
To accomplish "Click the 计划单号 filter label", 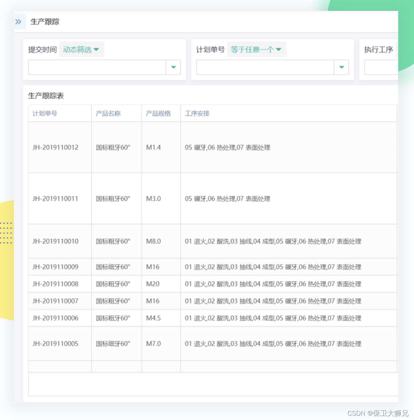I will 210,49.
